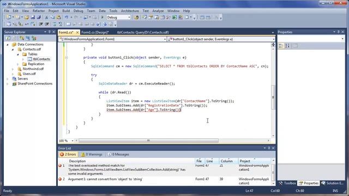Click the Comment out selected lines icon
349x196 pixels.
[55, 24]
